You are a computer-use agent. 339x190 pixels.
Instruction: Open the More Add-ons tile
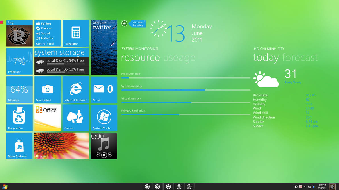click(19, 146)
